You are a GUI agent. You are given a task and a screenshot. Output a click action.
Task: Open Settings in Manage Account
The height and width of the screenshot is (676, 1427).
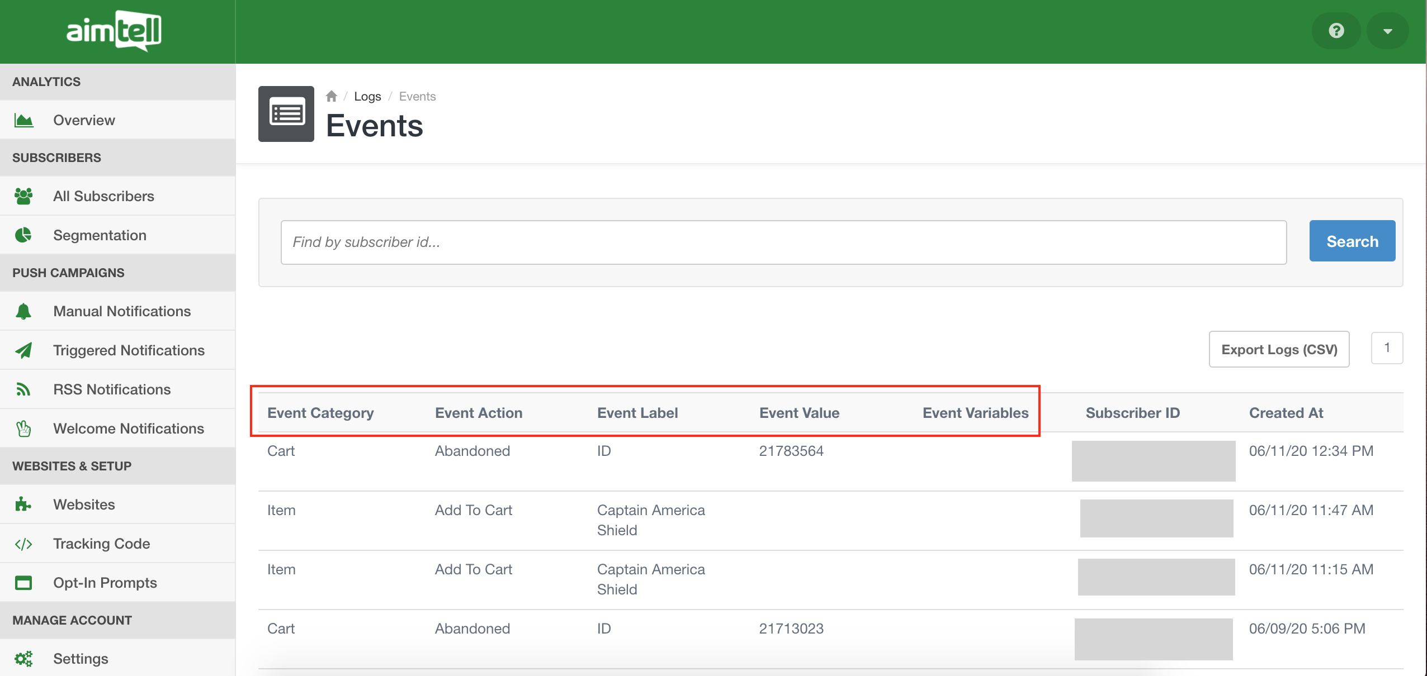(81, 659)
